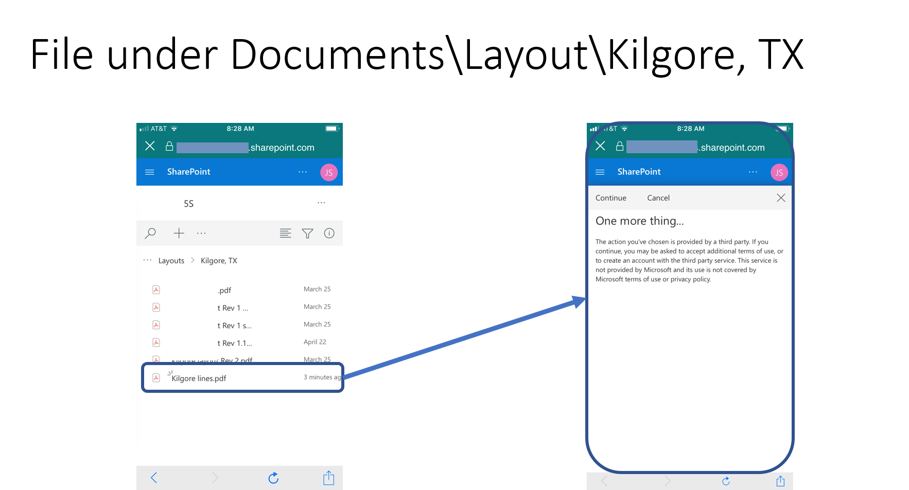Open ellipsis menu in right SharePoint header
The image size is (909, 490).
[x=753, y=172]
